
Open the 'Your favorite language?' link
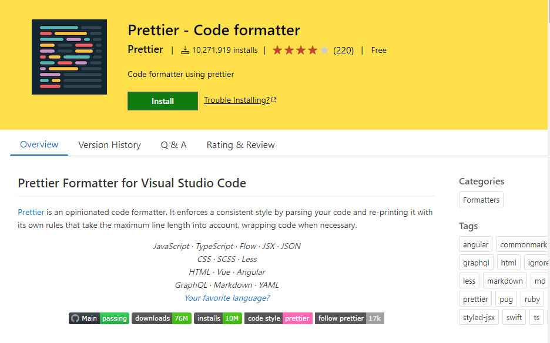(227, 298)
